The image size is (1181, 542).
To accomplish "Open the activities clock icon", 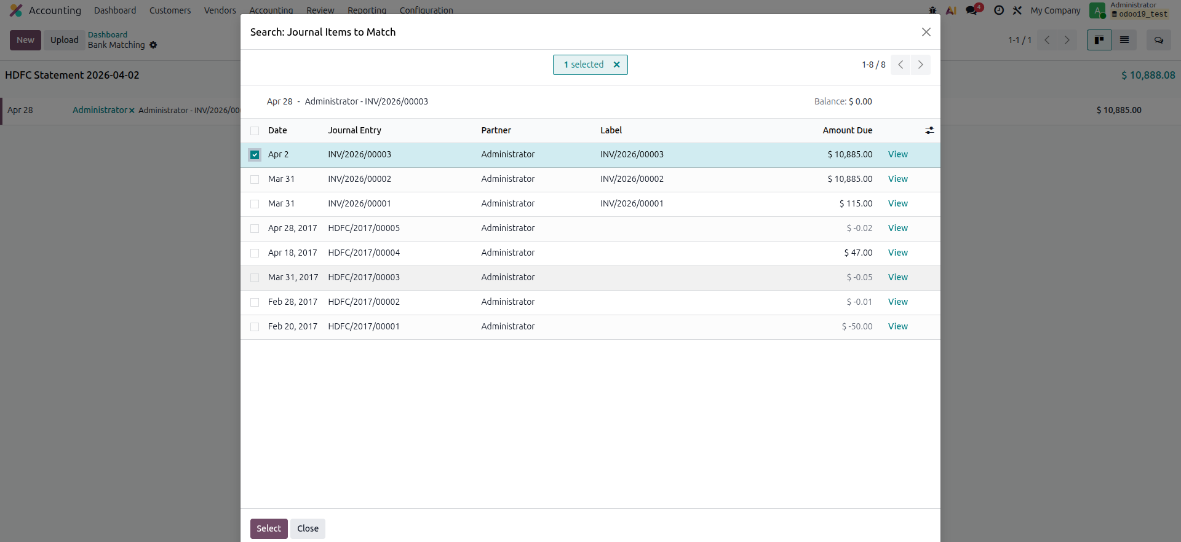I will click(x=999, y=10).
